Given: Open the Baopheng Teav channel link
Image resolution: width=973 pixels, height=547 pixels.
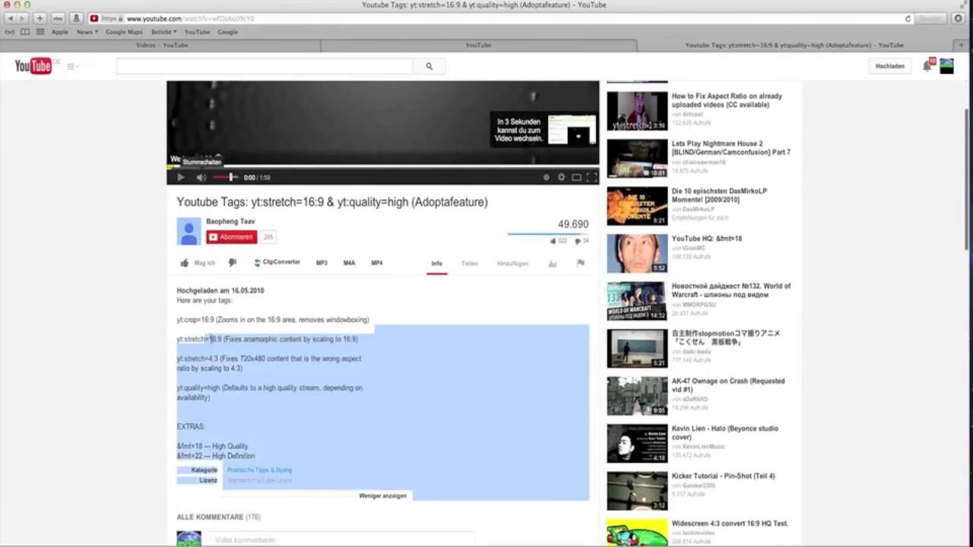Looking at the screenshot, I should click(230, 221).
